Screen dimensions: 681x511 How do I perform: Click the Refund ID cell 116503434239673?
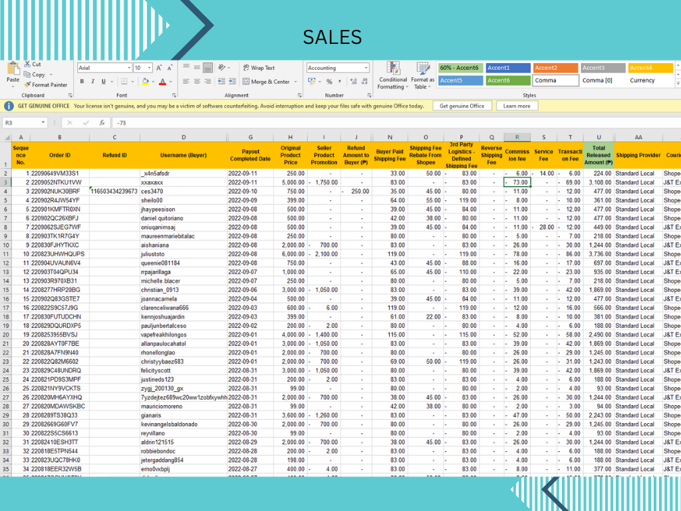click(x=114, y=191)
